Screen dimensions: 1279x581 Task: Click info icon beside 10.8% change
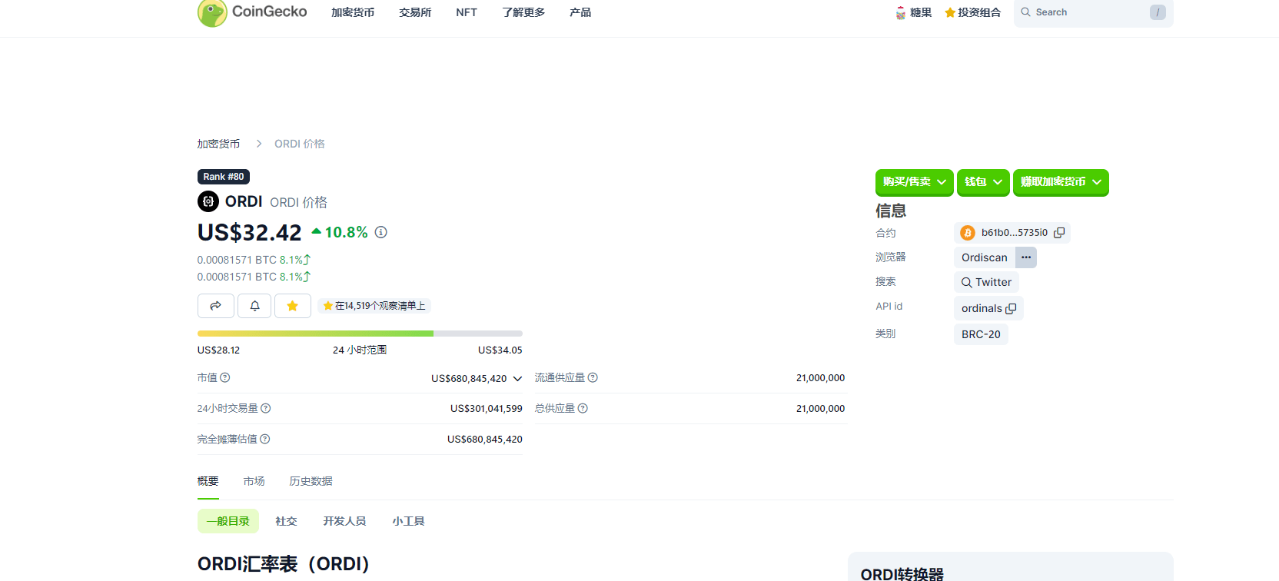[381, 232]
